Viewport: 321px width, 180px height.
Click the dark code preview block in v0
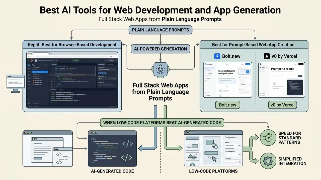[295, 87]
